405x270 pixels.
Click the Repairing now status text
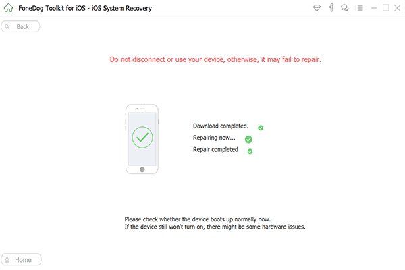click(x=214, y=138)
